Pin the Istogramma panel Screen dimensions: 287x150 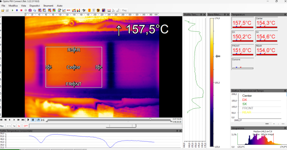pyautogui.click(x=285, y=128)
